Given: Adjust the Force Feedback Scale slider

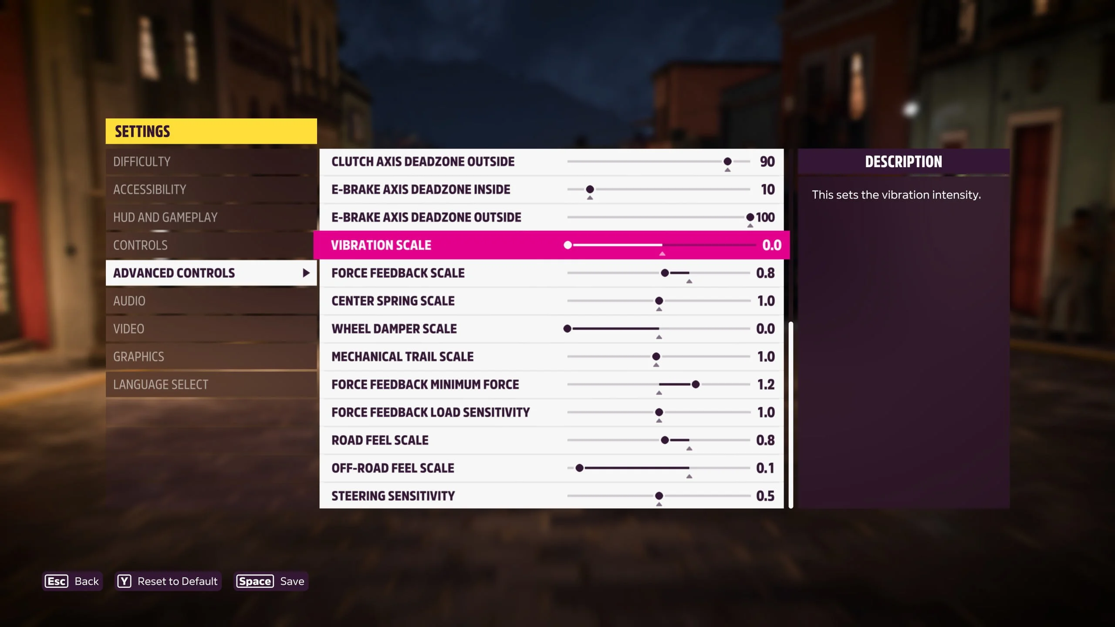Looking at the screenshot, I should coord(665,273).
